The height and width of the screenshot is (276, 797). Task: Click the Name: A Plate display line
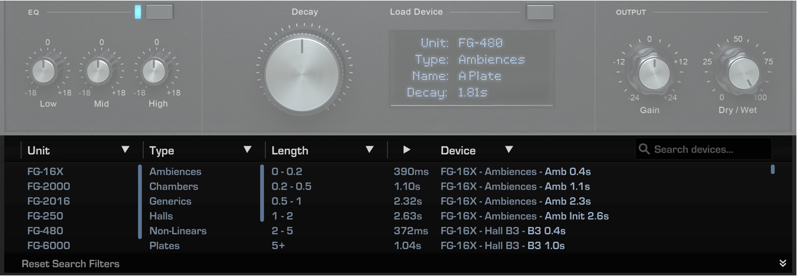tap(457, 76)
